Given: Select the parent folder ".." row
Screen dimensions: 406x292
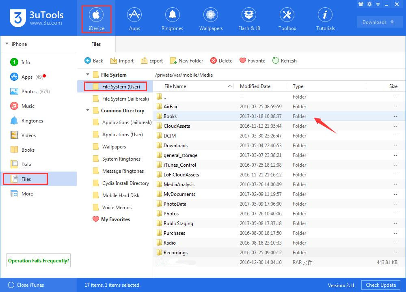Looking at the screenshot, I should pos(279,97).
